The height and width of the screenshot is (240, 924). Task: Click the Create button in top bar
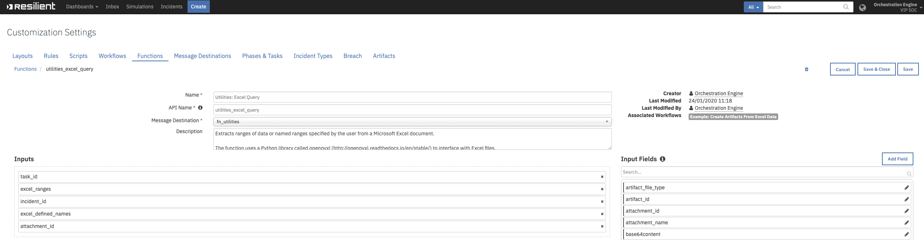(x=198, y=7)
